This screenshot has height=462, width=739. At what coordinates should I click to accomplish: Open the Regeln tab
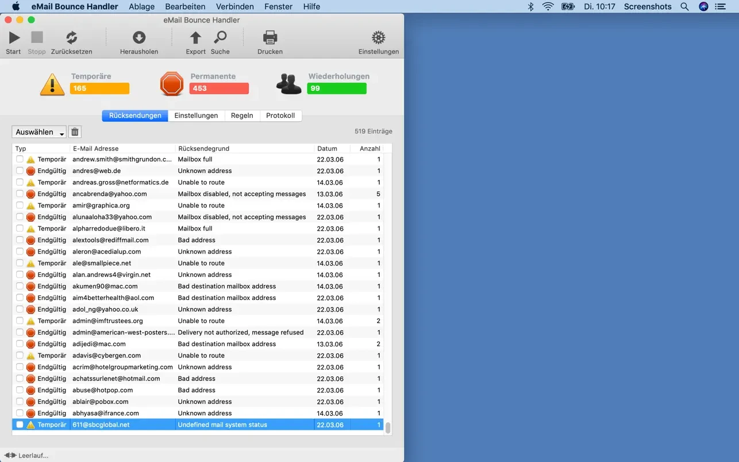[x=242, y=115]
